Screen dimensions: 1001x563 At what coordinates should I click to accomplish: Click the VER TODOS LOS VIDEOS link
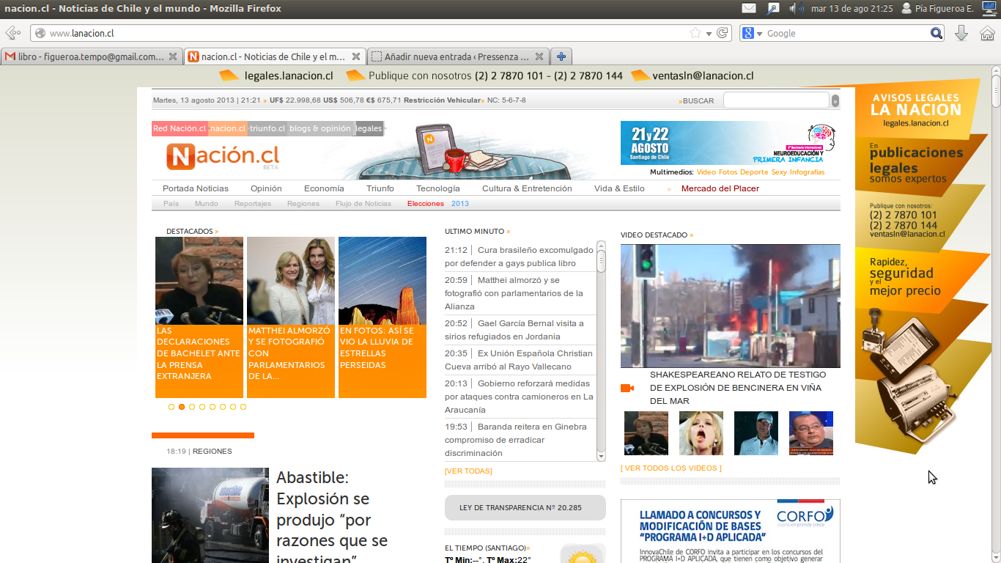pyautogui.click(x=671, y=468)
